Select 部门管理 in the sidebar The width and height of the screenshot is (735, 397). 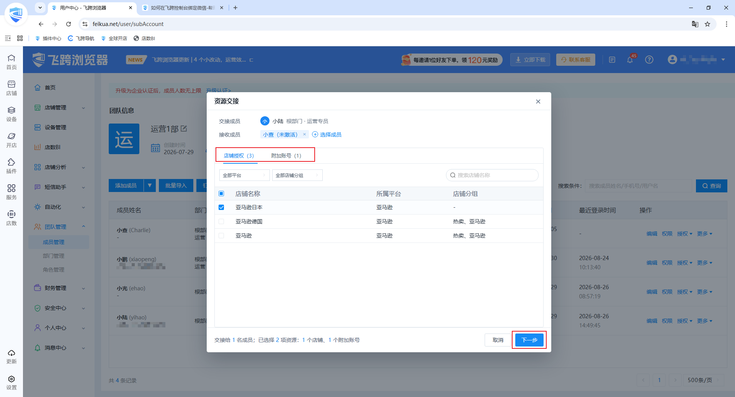pos(54,256)
